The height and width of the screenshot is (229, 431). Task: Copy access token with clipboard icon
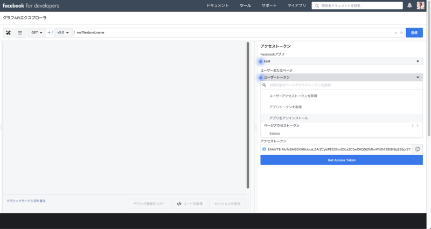click(418, 149)
